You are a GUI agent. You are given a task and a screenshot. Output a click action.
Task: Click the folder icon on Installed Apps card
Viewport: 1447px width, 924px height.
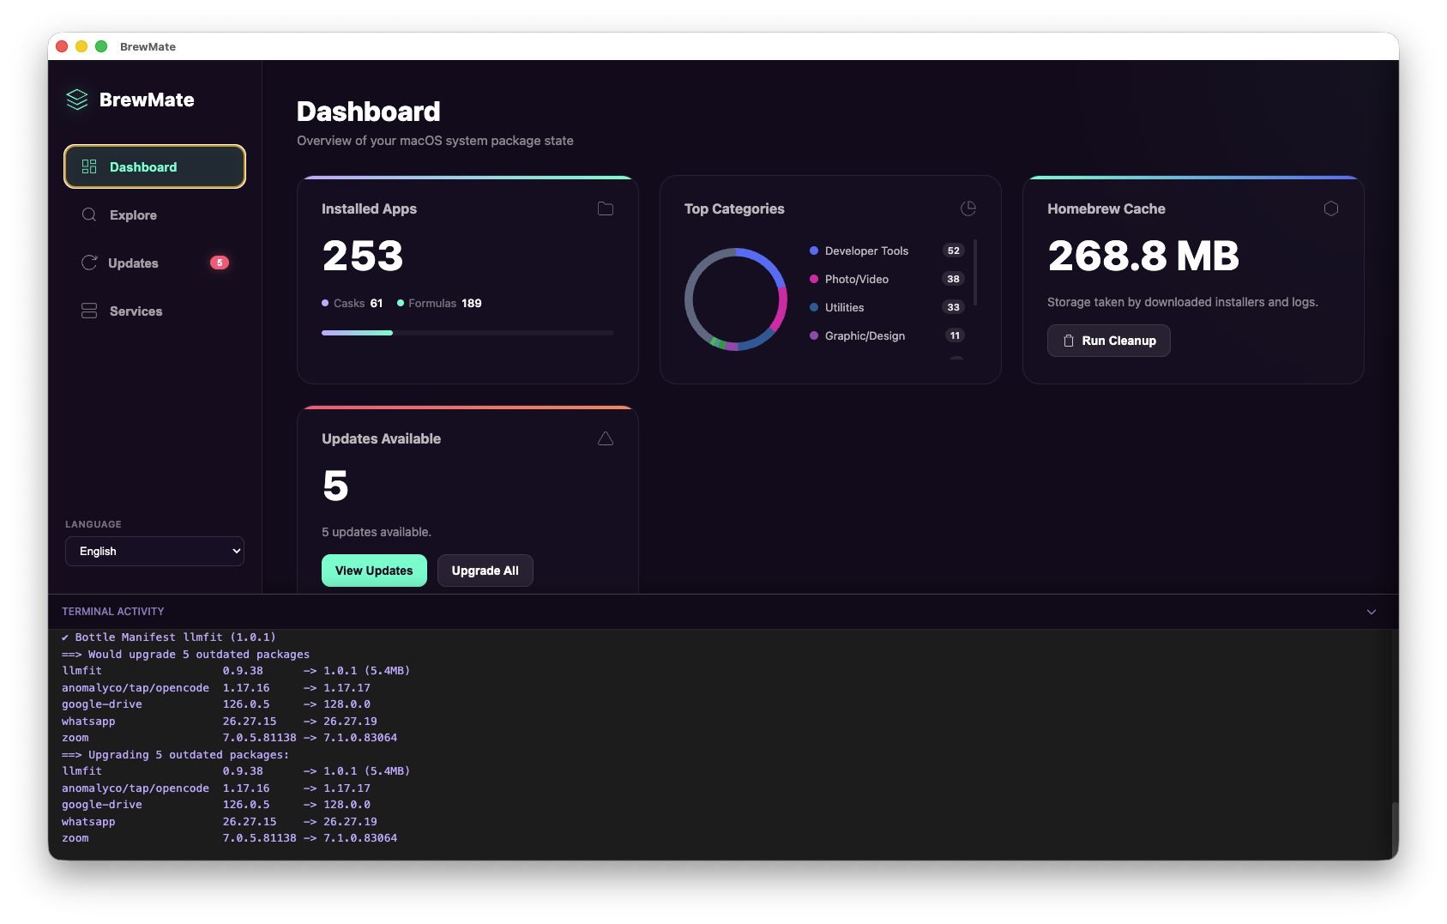click(x=606, y=208)
